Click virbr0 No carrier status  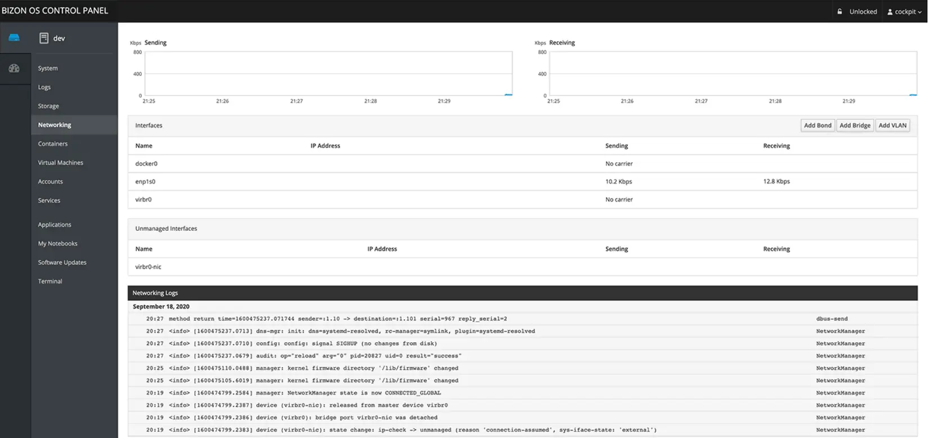[x=619, y=200]
